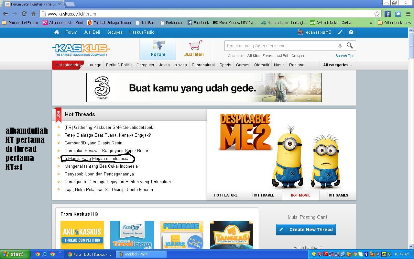Show hidden bookmarks chevron
This screenshot has width=414, height=259.
371,23
